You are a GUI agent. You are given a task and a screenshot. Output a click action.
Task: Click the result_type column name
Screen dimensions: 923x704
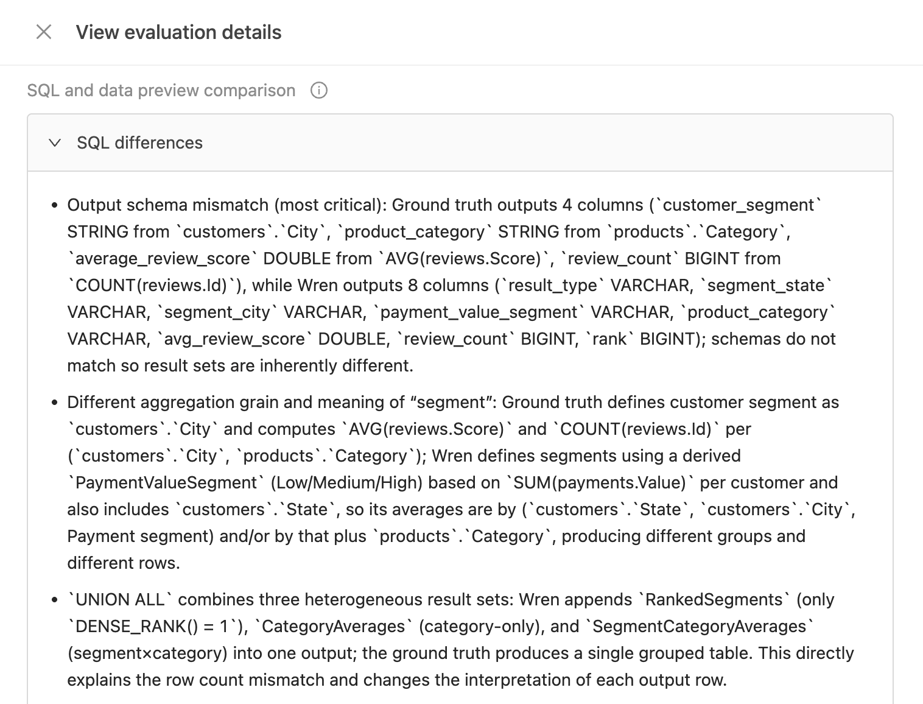coord(553,285)
